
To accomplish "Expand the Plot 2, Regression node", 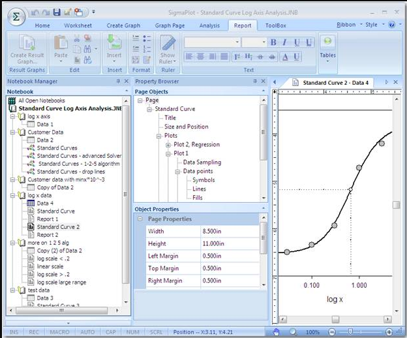I will point(168,145).
